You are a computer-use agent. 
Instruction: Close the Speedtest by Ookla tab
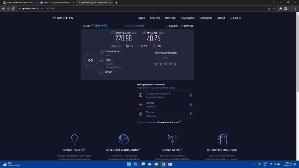click(x=110, y=3)
